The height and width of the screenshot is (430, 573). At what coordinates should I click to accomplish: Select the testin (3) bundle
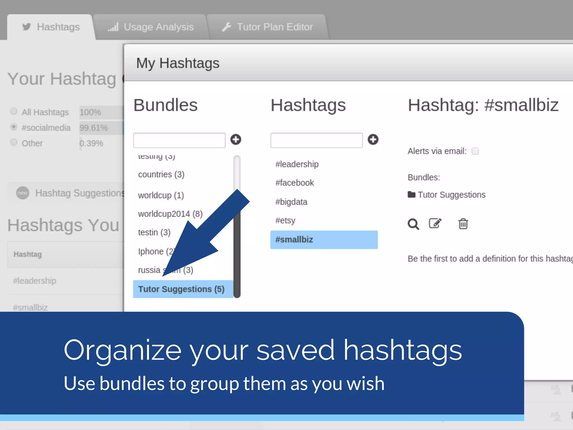154,232
